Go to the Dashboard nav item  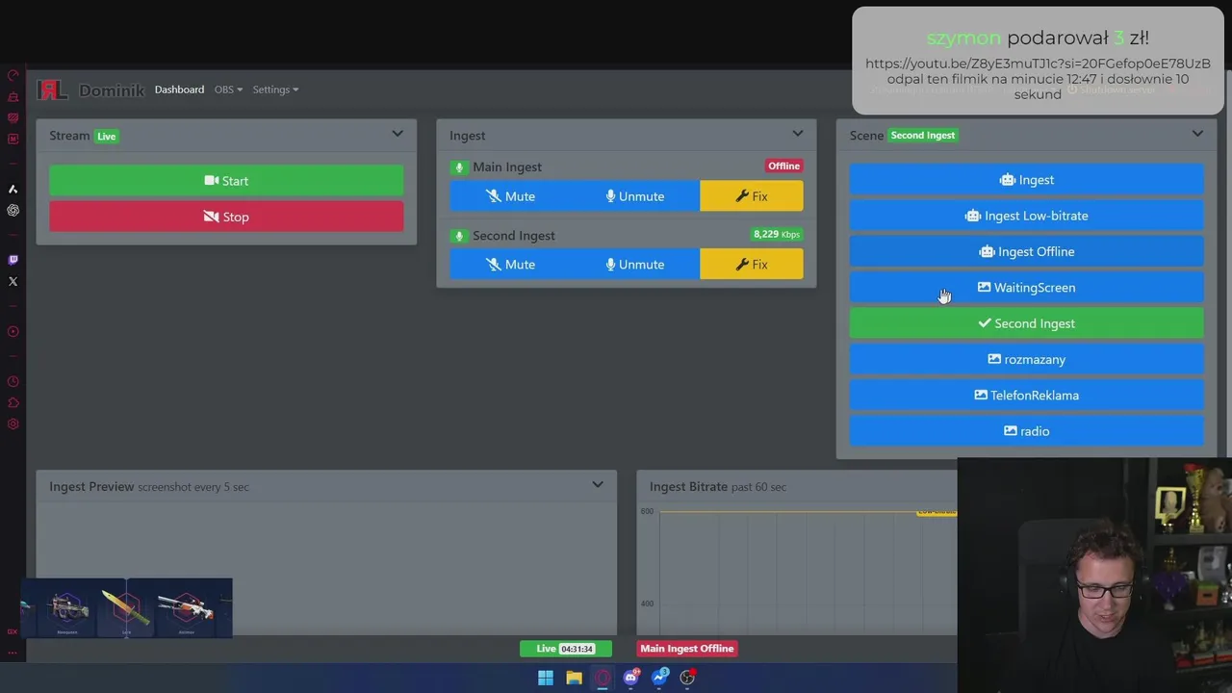(179, 90)
